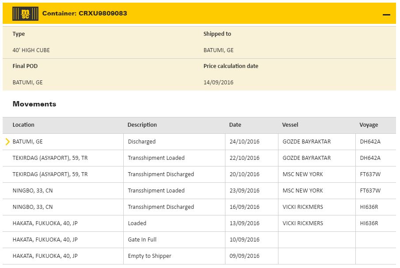Select the Empty to Shipper row description
This screenshot has width=400, height=268.
pos(149,256)
